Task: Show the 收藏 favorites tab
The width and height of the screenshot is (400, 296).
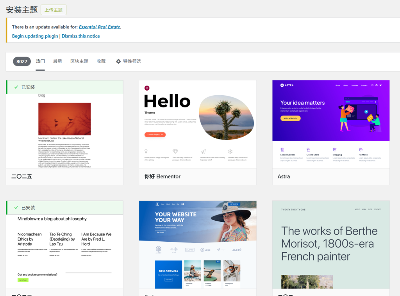Action: coord(101,61)
